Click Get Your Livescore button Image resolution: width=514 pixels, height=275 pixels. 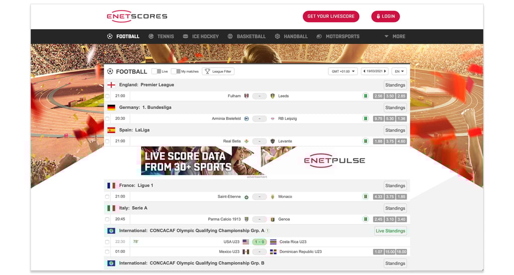pyautogui.click(x=331, y=17)
